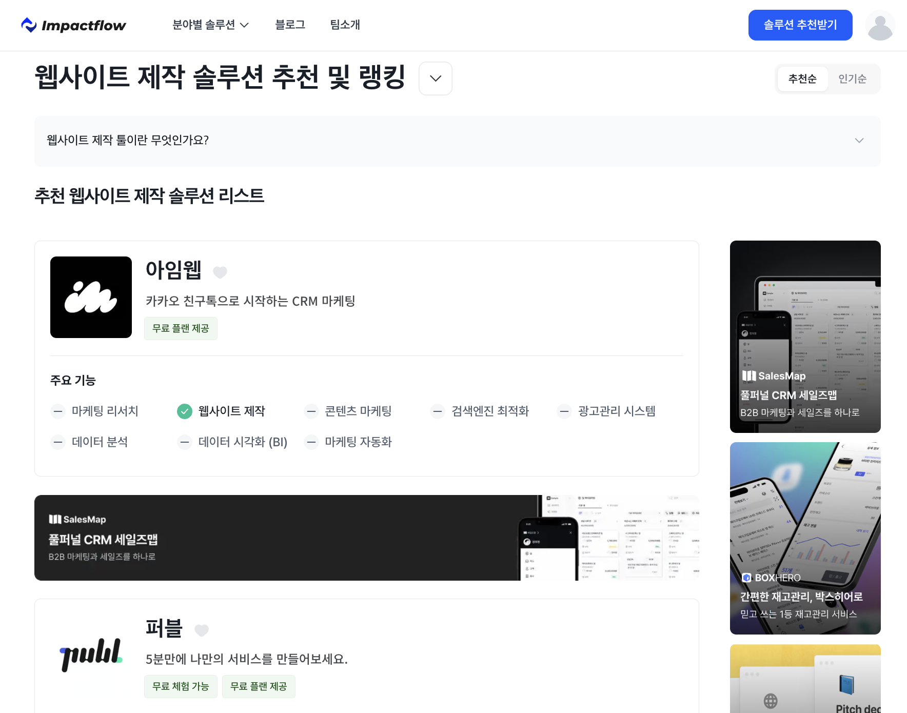907x713 pixels.
Task: Open the 팀소개 menu item
Action: click(x=345, y=25)
